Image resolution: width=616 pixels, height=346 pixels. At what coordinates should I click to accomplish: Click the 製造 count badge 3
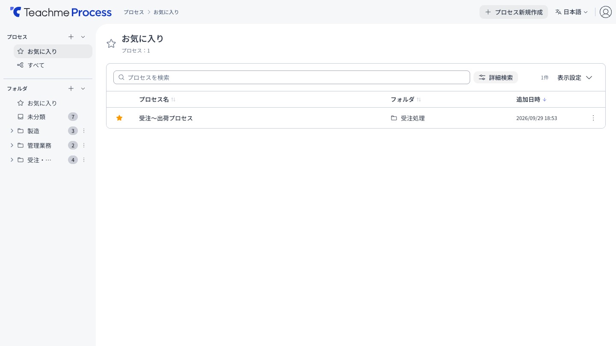[73, 131]
